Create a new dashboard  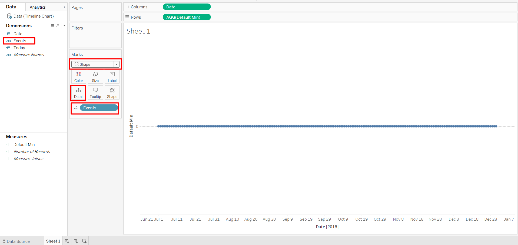coord(75,241)
